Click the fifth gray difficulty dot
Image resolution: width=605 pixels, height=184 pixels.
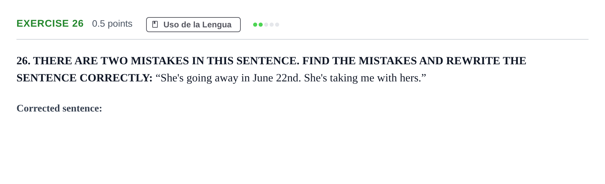(277, 25)
